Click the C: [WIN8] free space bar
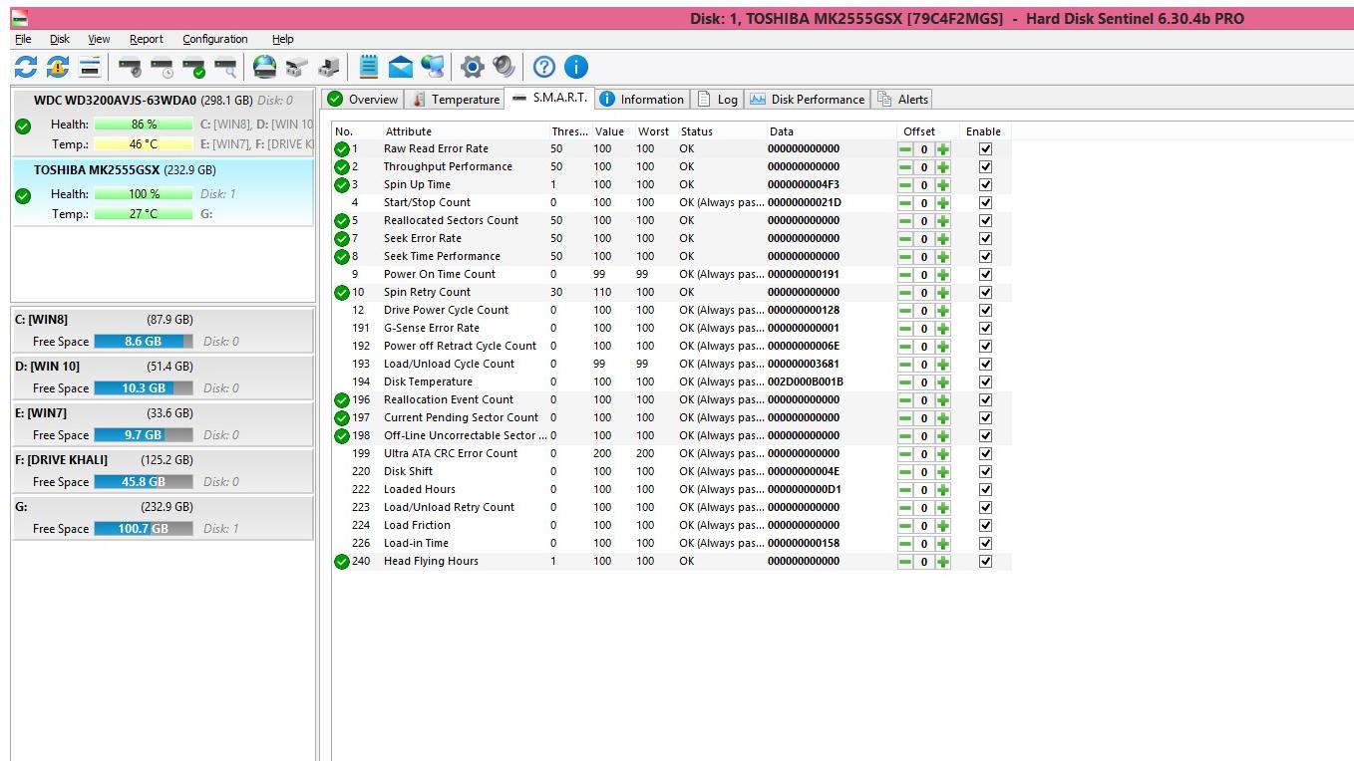Viewport: 1354px width, 761px height. [143, 342]
